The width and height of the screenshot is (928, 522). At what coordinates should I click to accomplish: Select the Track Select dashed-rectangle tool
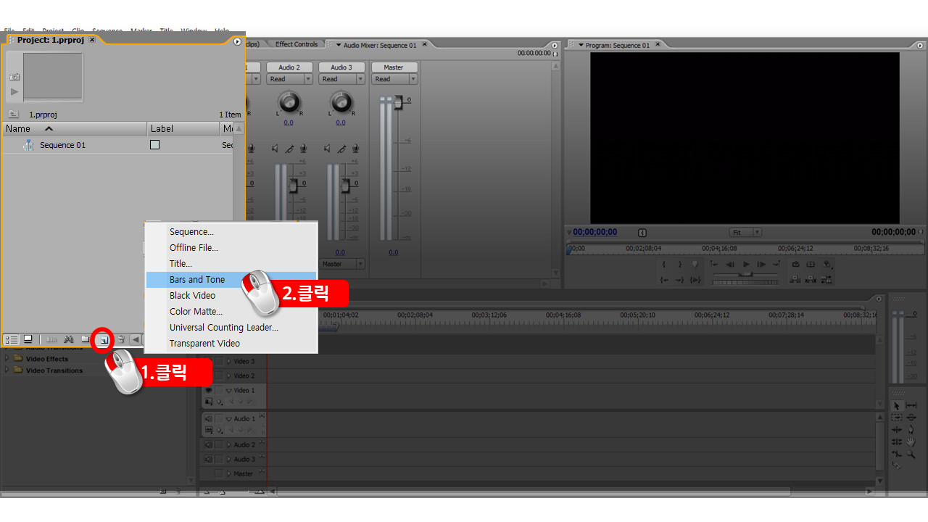[x=897, y=417]
